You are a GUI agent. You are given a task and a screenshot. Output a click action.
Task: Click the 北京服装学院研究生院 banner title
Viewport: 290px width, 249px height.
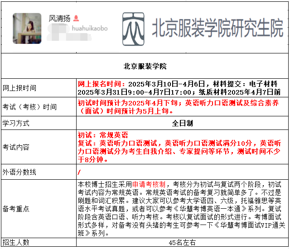[217, 28]
